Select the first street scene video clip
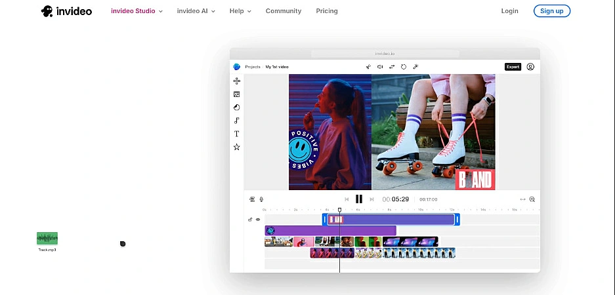615x295 pixels. click(278, 241)
